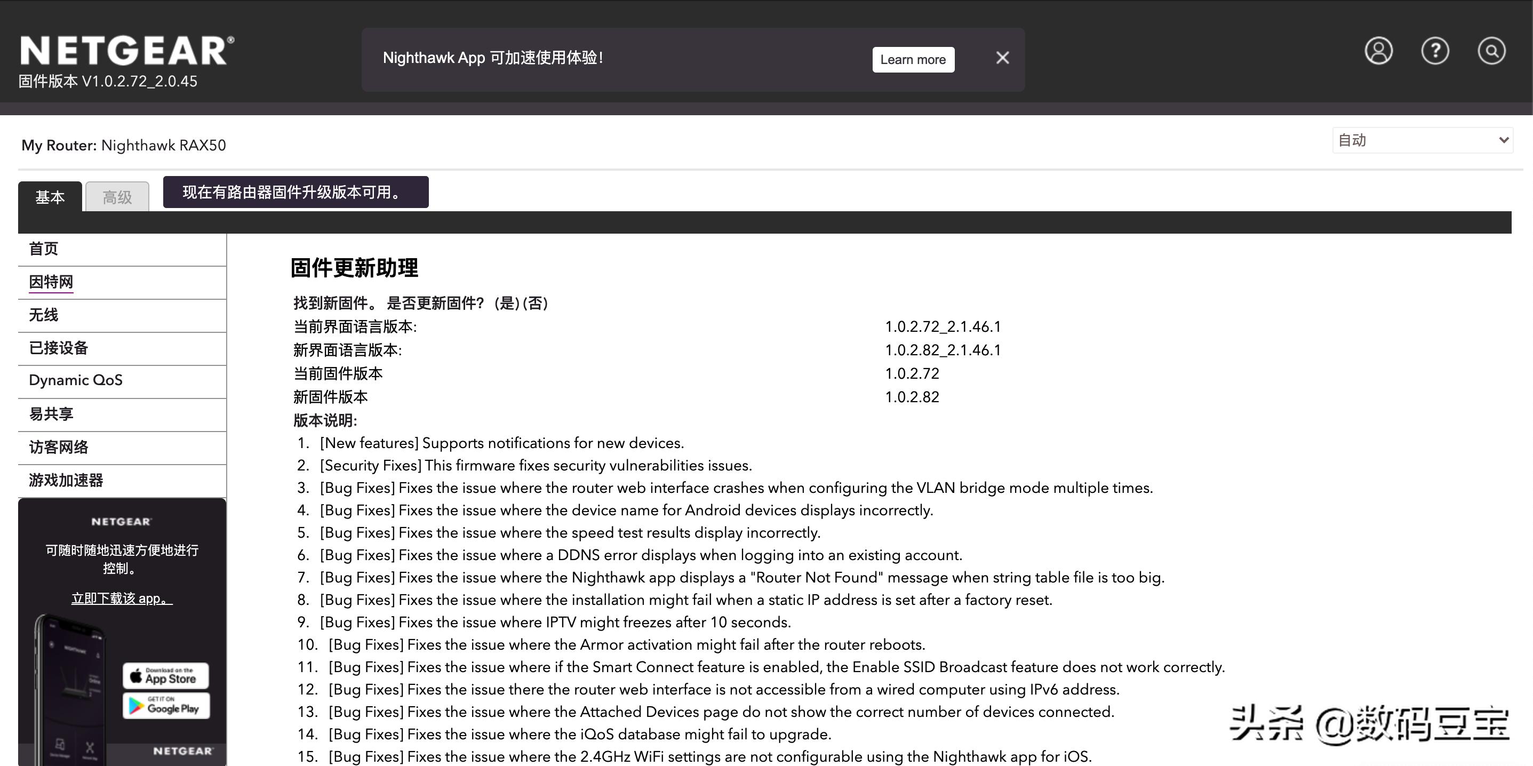Switch to the 高级 tab
Image resolution: width=1533 pixels, height=766 pixels.
[117, 197]
